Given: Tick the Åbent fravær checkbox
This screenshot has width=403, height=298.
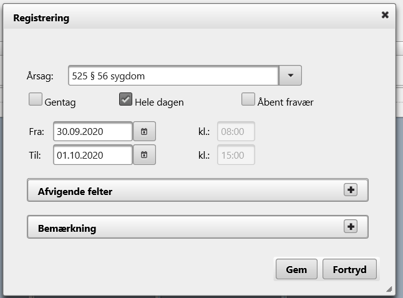Looking at the screenshot, I should 248,100.
